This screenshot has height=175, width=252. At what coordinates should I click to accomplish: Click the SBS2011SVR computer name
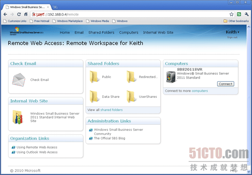(x=190, y=69)
